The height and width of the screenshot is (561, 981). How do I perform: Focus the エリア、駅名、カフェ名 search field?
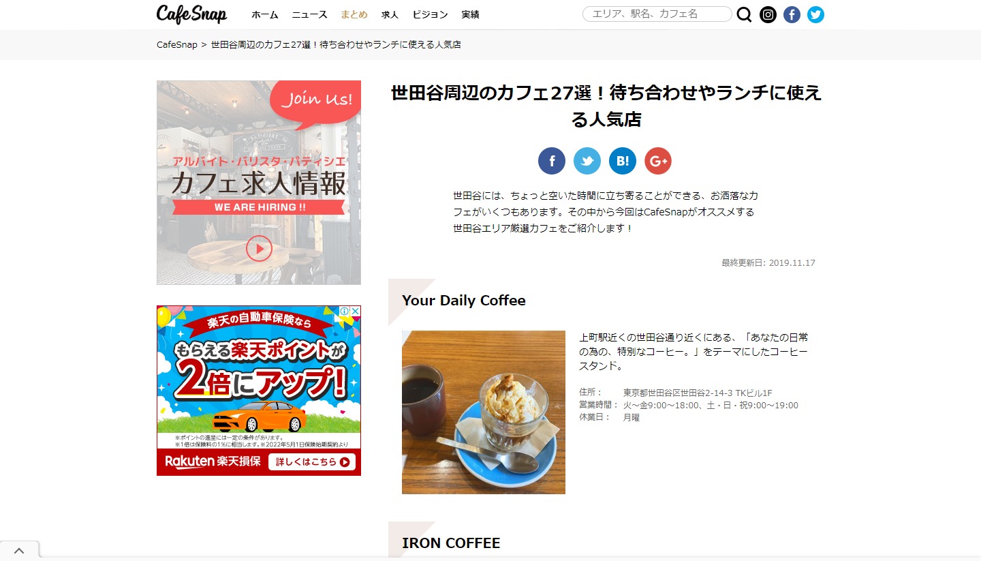point(657,14)
